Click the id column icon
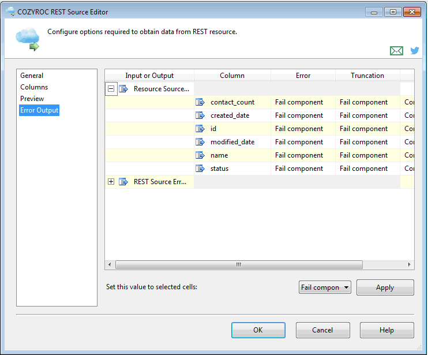Viewport: 428px width, 355px height. [200, 129]
